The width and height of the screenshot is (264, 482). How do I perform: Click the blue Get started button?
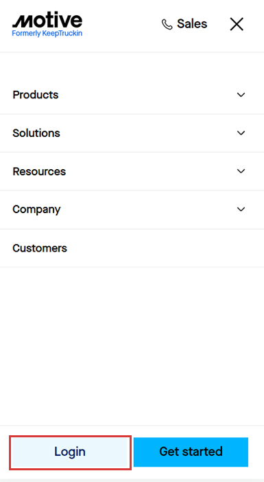(191, 452)
